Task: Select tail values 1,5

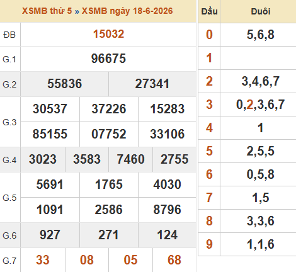Action: point(261,198)
